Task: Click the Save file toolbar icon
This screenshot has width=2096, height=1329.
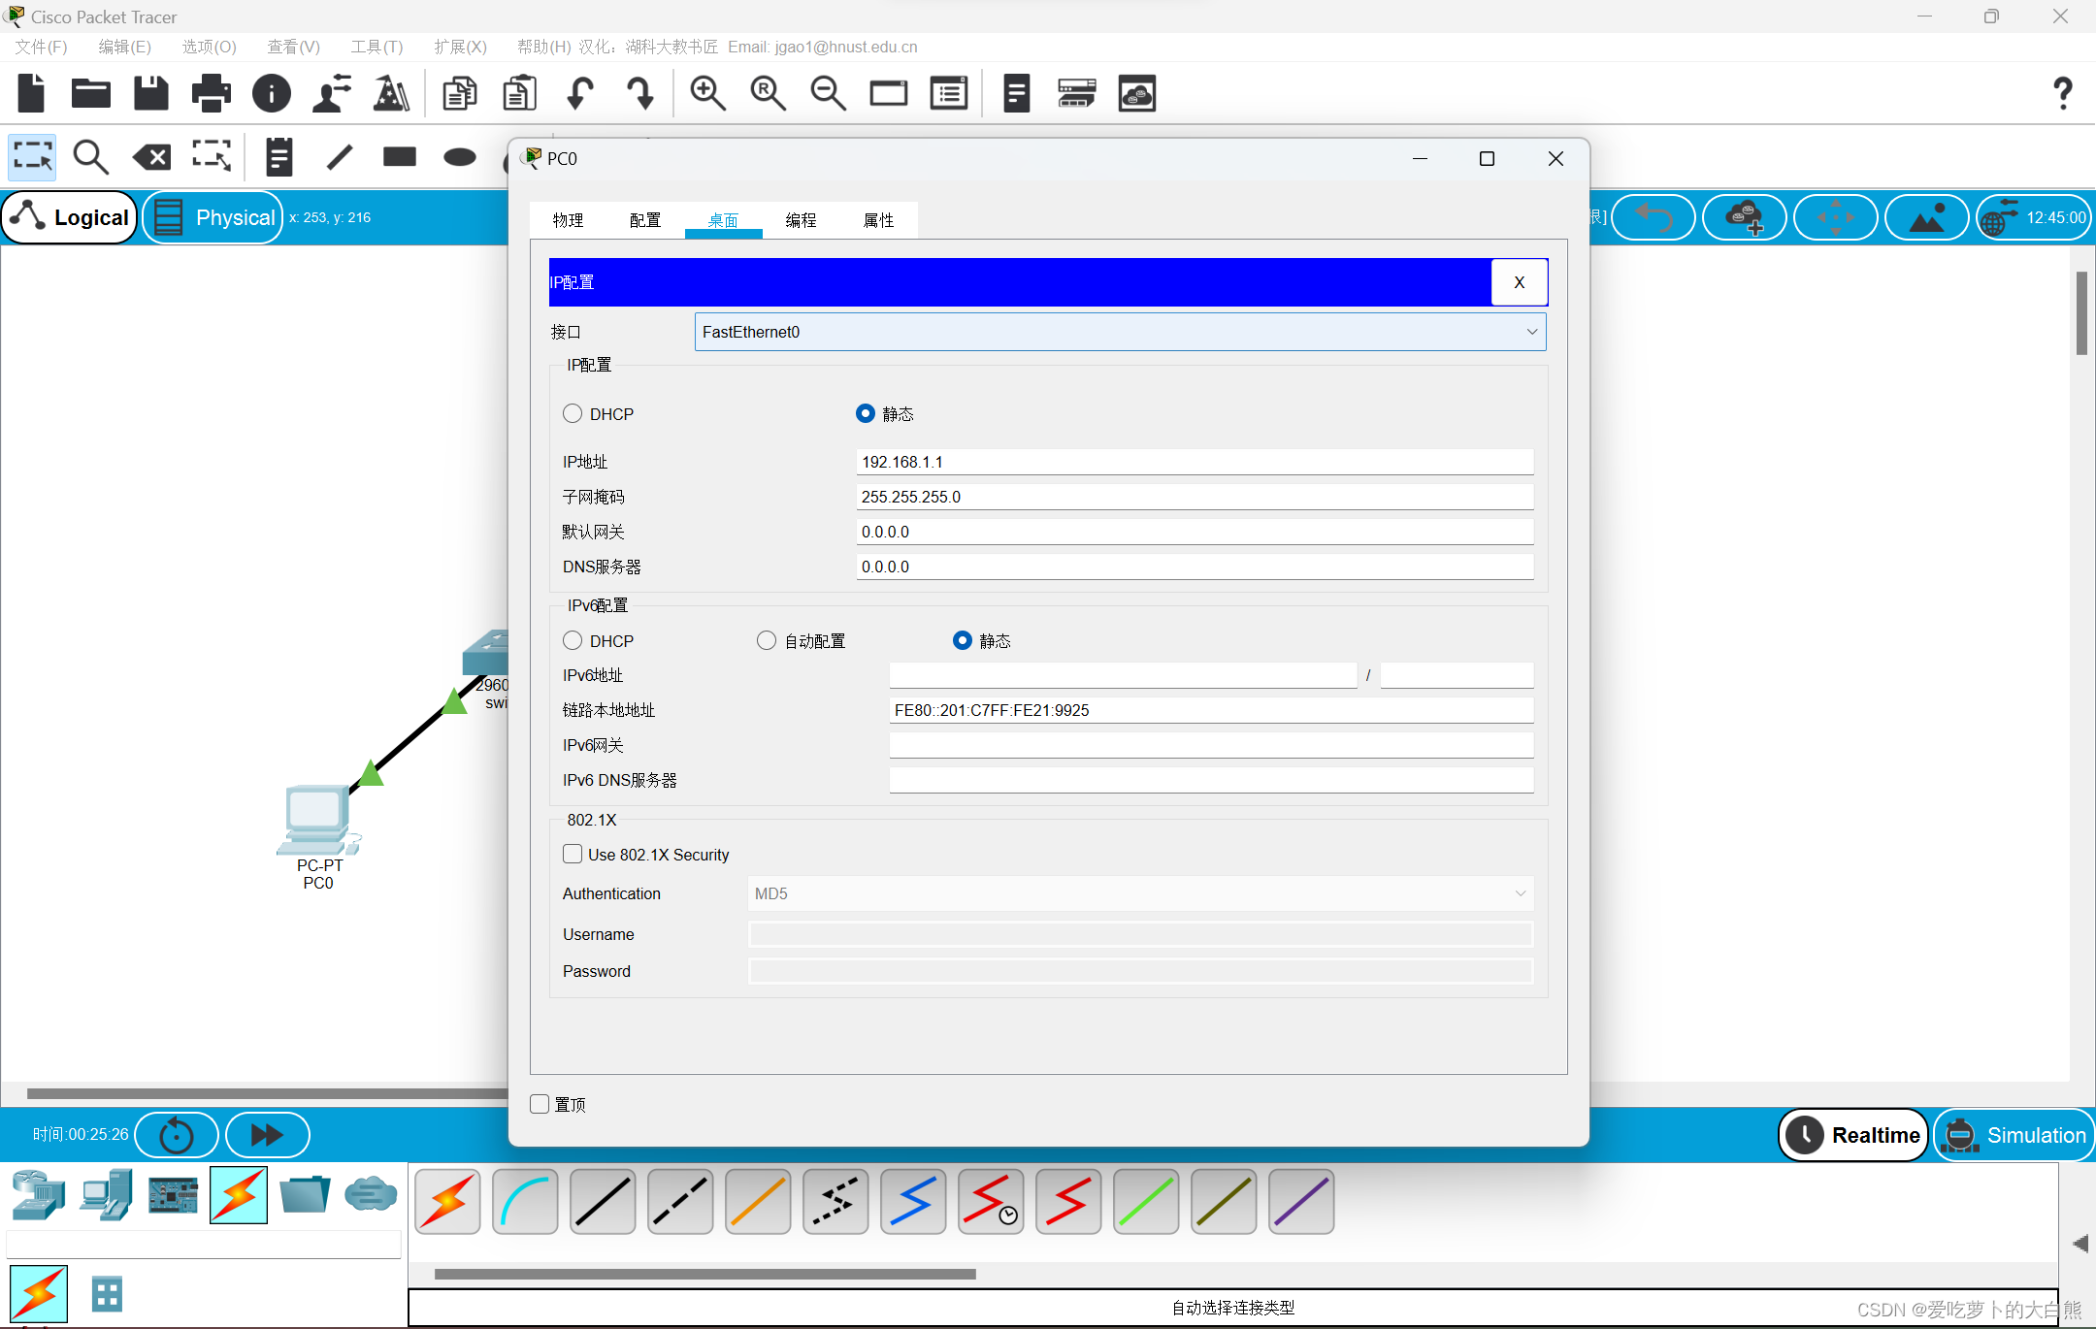Action: 150,94
